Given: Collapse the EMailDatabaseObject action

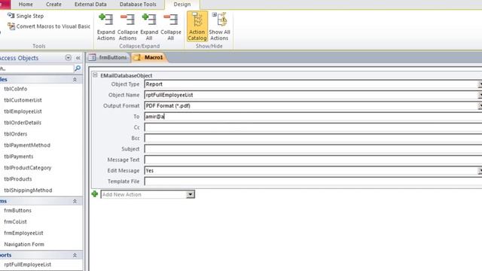Looking at the screenshot, I should click(95, 75).
